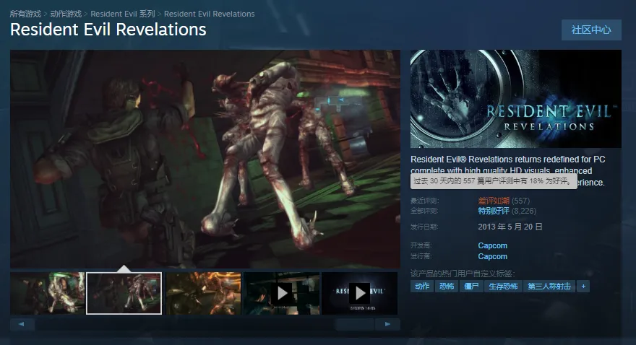The width and height of the screenshot is (636, 345).
Task: Select the 僵尸 tag
Action: click(x=471, y=287)
